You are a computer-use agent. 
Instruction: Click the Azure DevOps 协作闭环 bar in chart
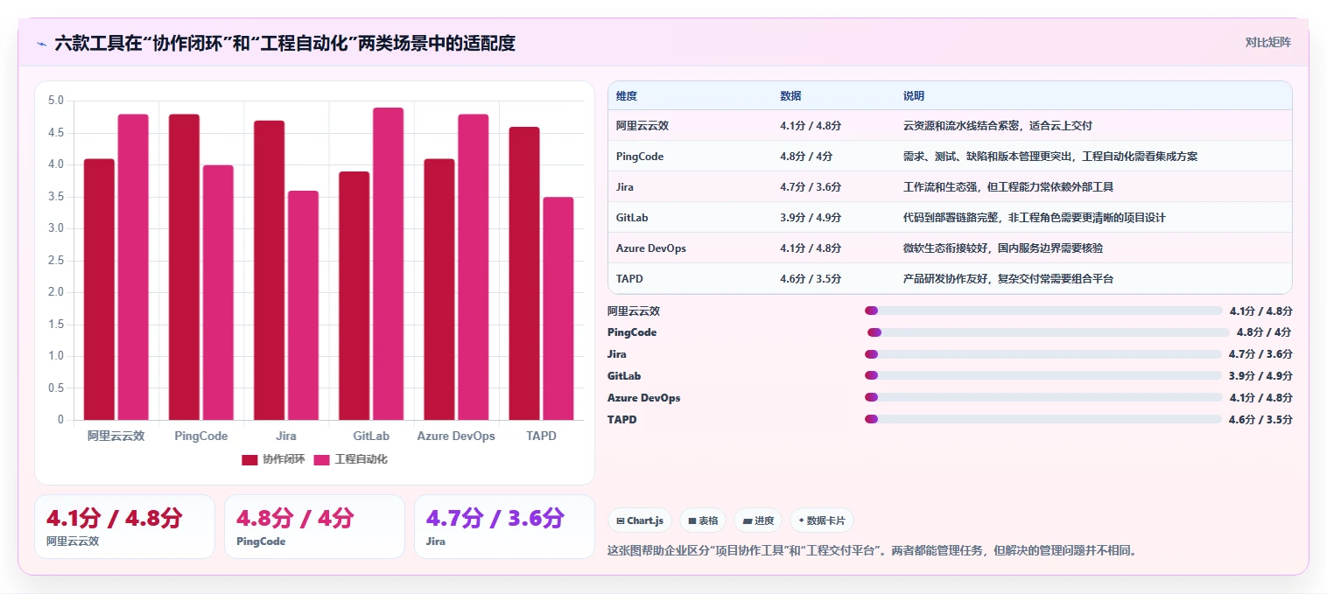[x=439, y=289]
